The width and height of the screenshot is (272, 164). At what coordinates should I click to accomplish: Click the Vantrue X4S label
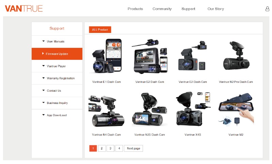click(193, 134)
